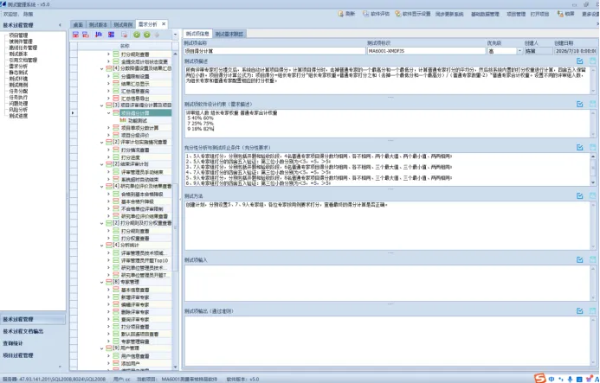
Task: Open 静态测试 in the left navigation
Action: point(18,73)
